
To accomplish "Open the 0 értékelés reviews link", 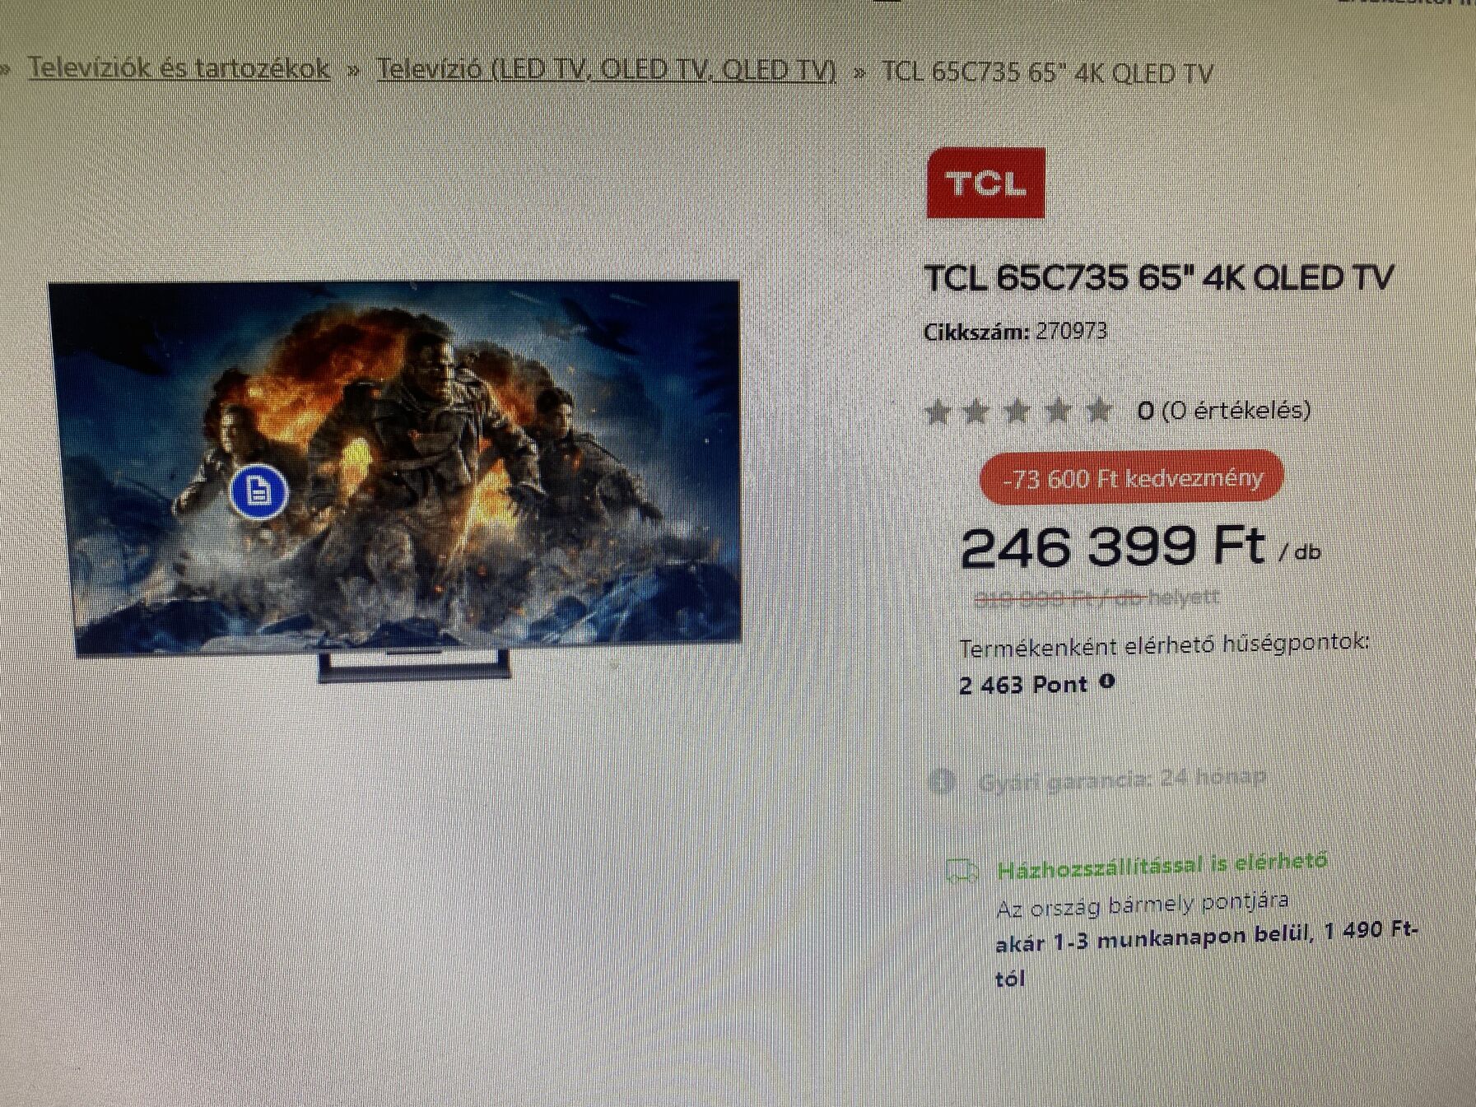I will pos(1224,410).
